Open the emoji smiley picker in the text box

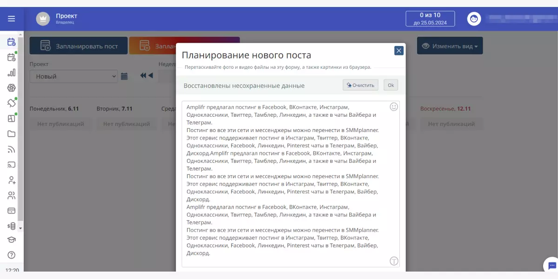394,106
